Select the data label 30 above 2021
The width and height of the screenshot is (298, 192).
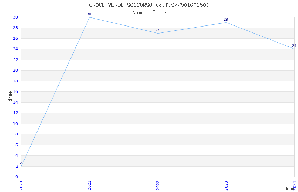(89, 14)
